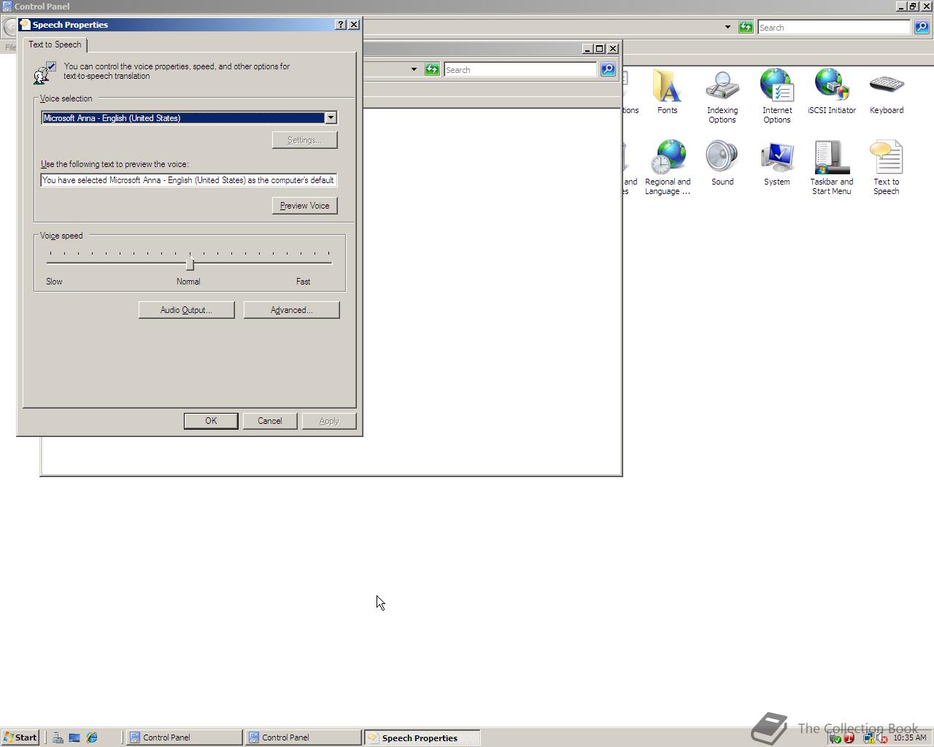Screen dimensions: 934x747
Task: Open the Sound control panel item
Action: pyautogui.click(x=722, y=163)
